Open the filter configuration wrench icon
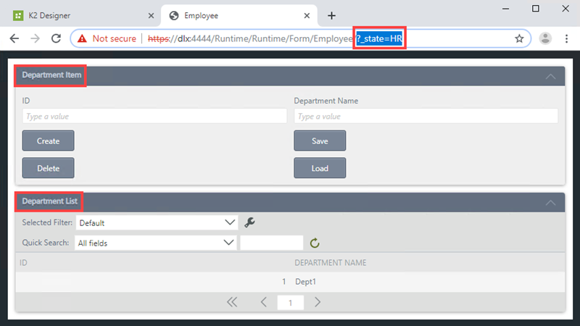Screen dimensions: 580x326 [249, 222]
